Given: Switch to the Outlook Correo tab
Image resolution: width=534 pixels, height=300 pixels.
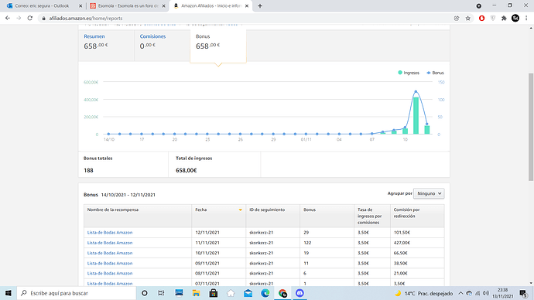Looking at the screenshot, I should 42,5.
